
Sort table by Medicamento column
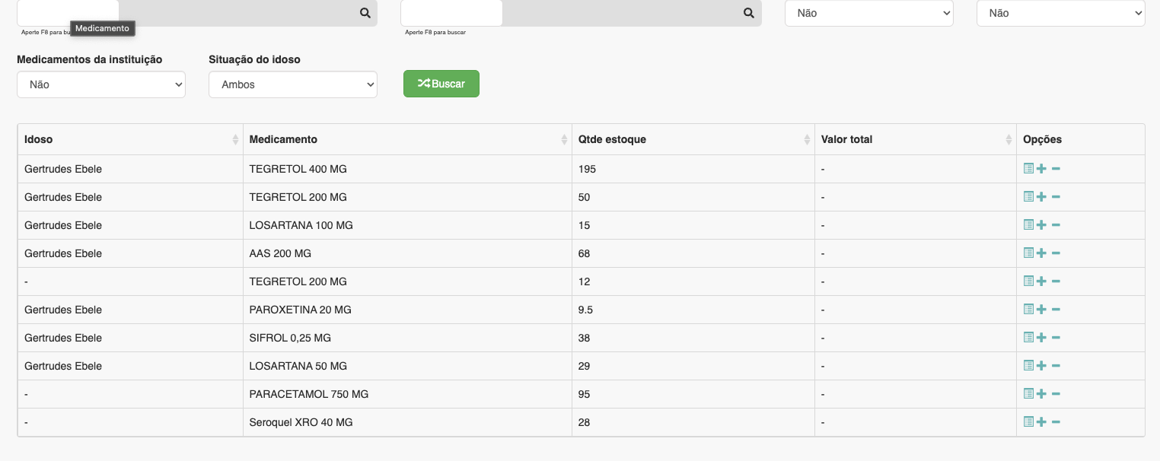[407, 139]
